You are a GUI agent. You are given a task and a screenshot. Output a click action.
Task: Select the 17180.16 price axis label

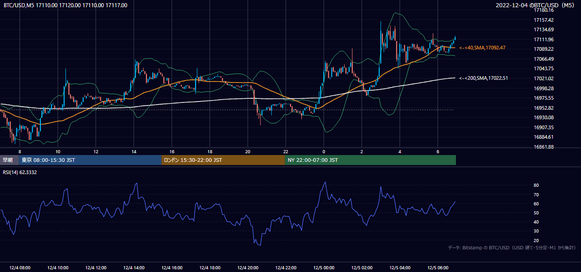pos(543,10)
